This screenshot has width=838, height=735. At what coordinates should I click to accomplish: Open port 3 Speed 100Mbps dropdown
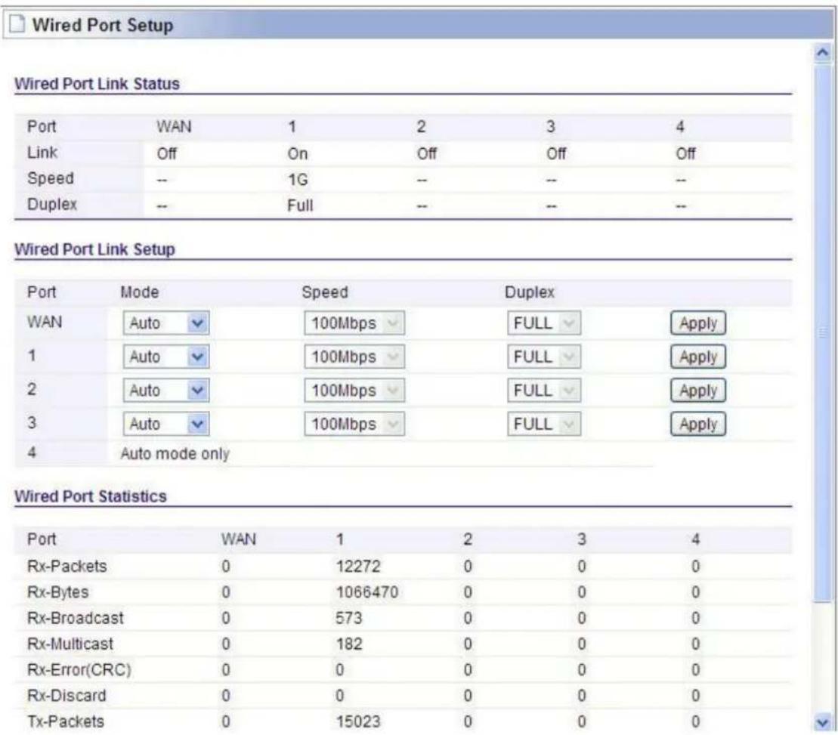(x=354, y=424)
